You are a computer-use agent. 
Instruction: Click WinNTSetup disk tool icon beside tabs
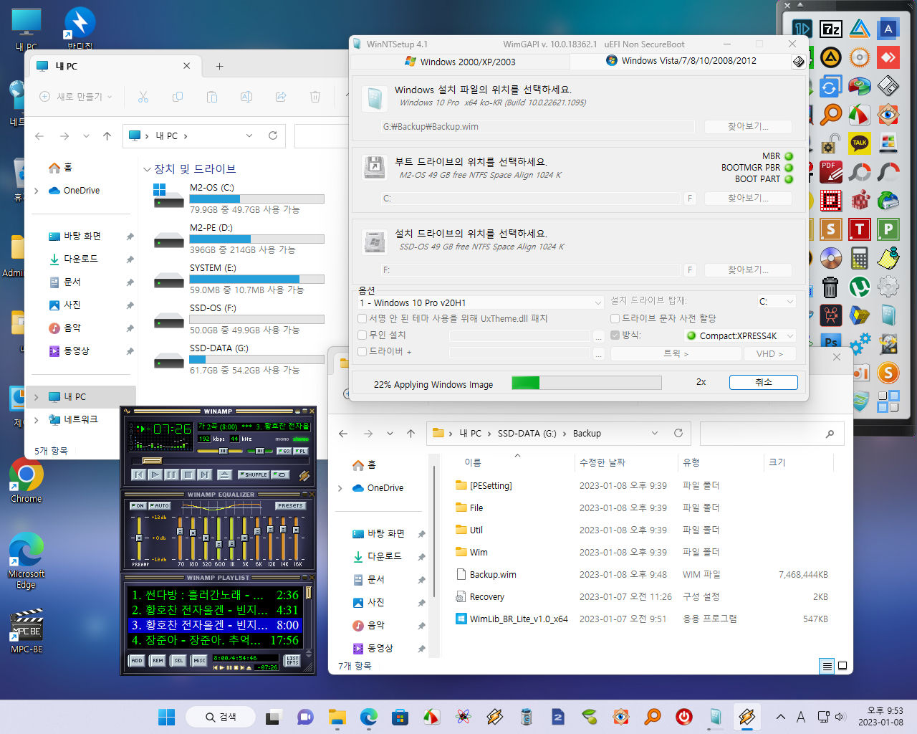tap(799, 62)
